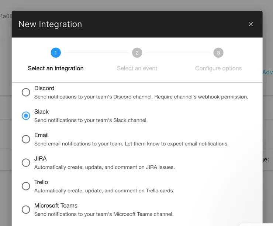Click the 'Select an integration' step label
273x226 pixels.
tap(56, 68)
